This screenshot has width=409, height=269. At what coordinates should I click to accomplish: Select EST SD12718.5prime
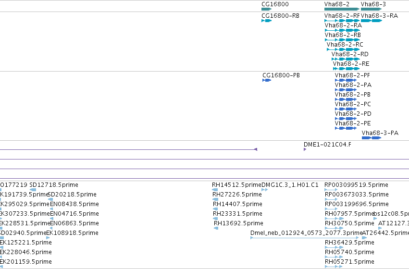(x=54, y=185)
